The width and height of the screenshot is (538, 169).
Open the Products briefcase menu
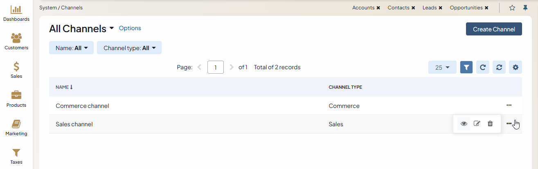[16, 99]
